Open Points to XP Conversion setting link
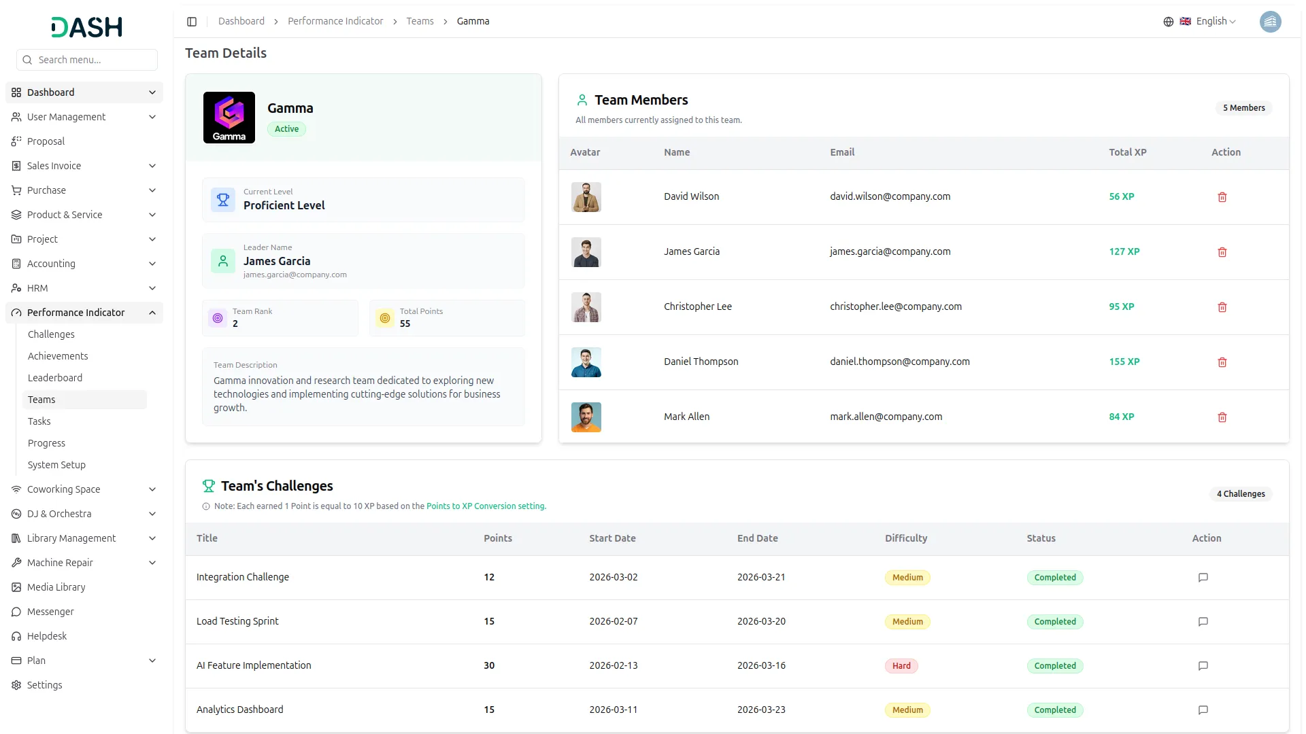 tap(486, 506)
